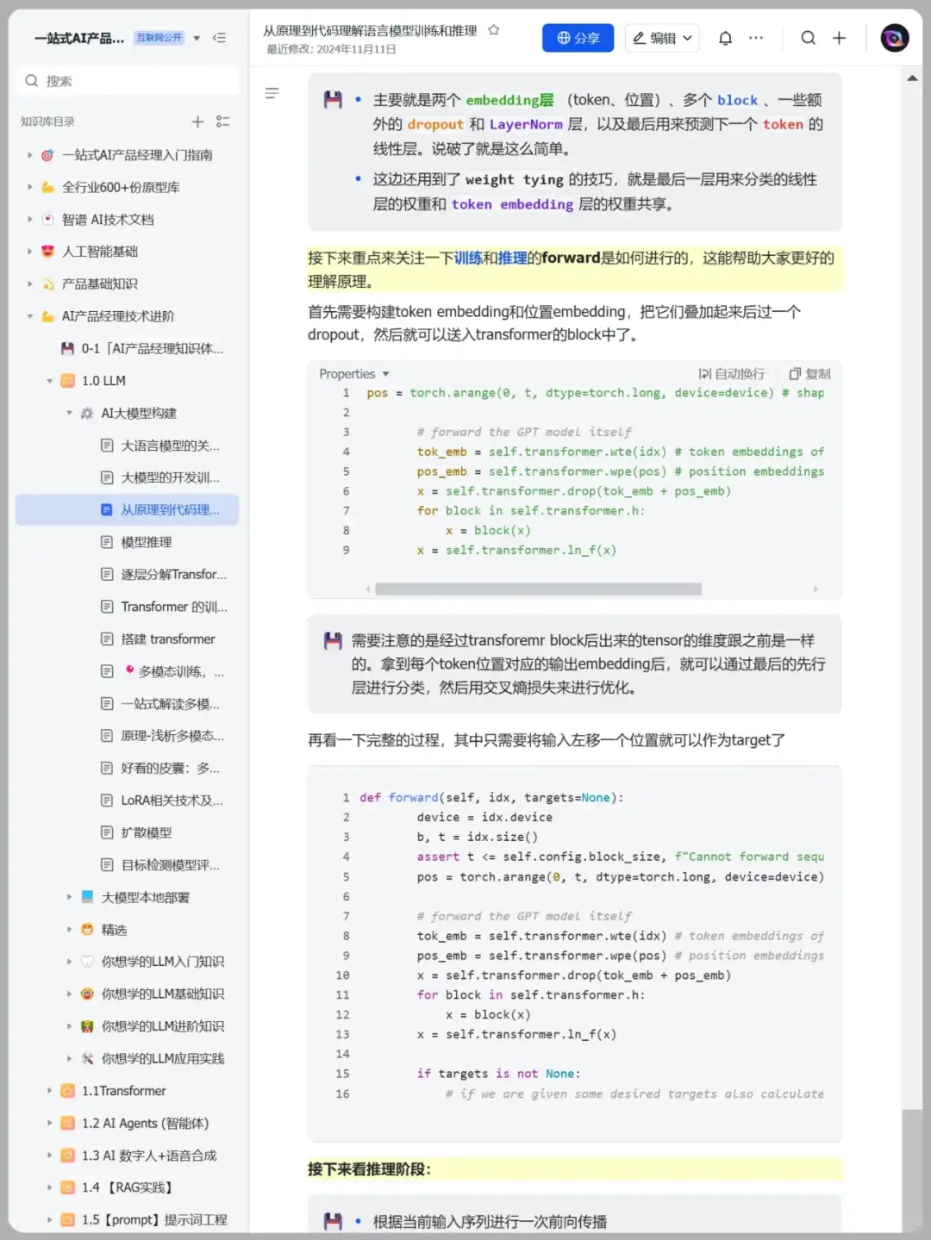Expand the 1.1Transformer folder
Image resolution: width=931 pixels, height=1240 pixels.
tap(49, 1091)
